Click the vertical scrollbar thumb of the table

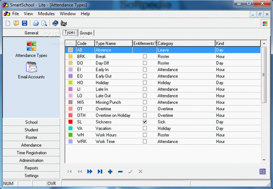click(x=264, y=75)
